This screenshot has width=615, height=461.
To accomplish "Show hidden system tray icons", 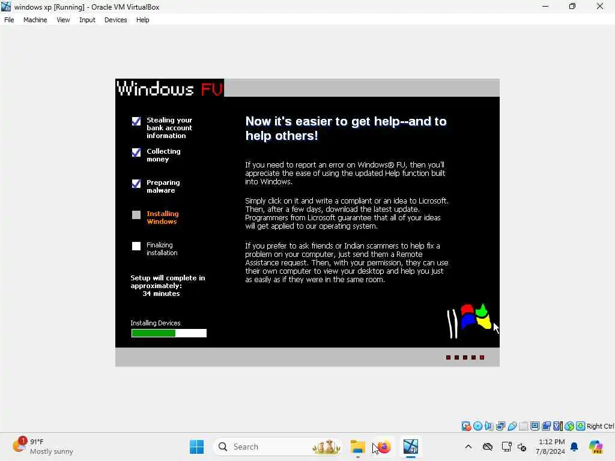I will coord(468,447).
